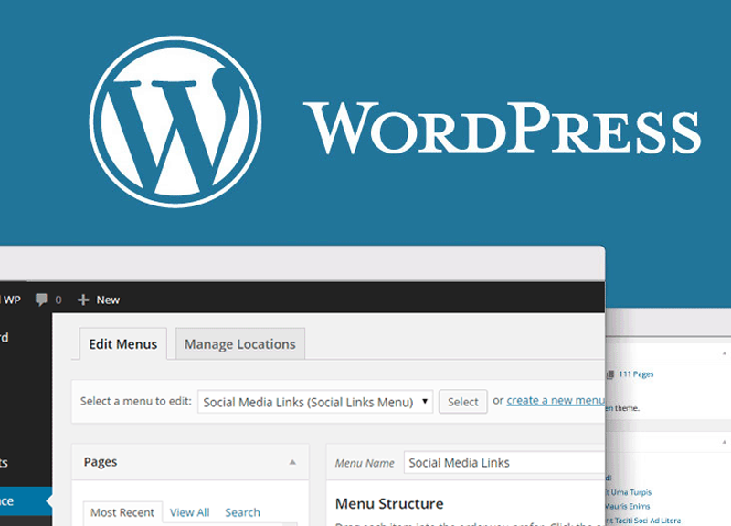Click the 'Select a menu to edit:' label

(x=135, y=401)
